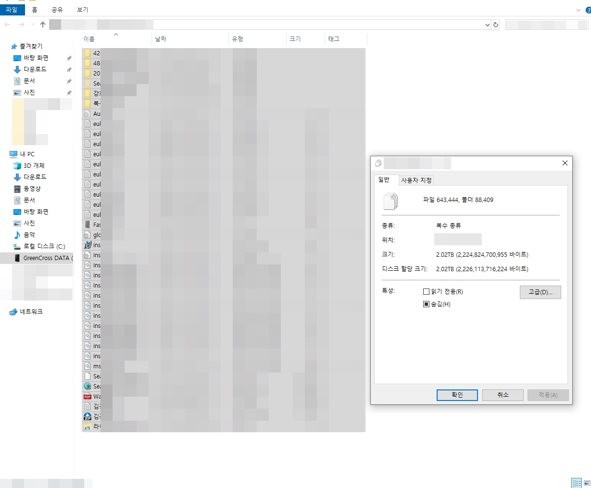Select the PDF file starting with Wa
The image size is (591, 488).
point(224,397)
